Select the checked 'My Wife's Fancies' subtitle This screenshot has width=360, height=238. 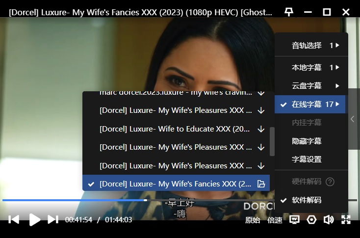click(x=175, y=184)
